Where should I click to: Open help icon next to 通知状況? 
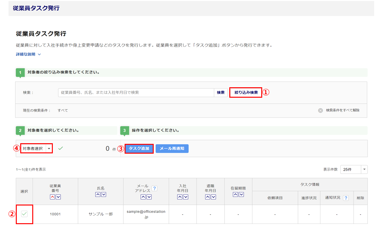(346, 198)
